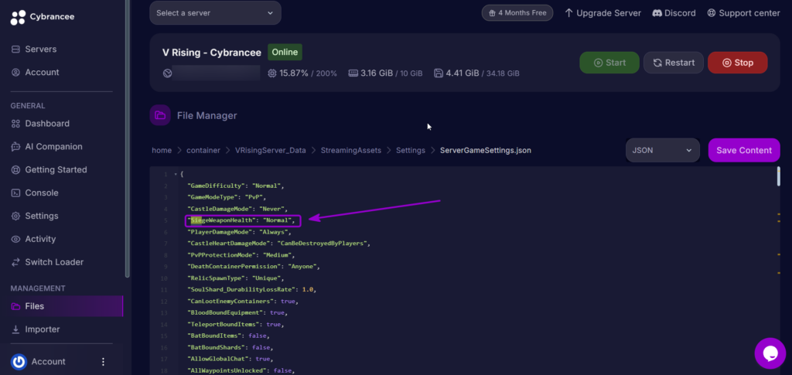Go to Dashboard
The height and width of the screenshot is (375, 792).
coord(40,124)
